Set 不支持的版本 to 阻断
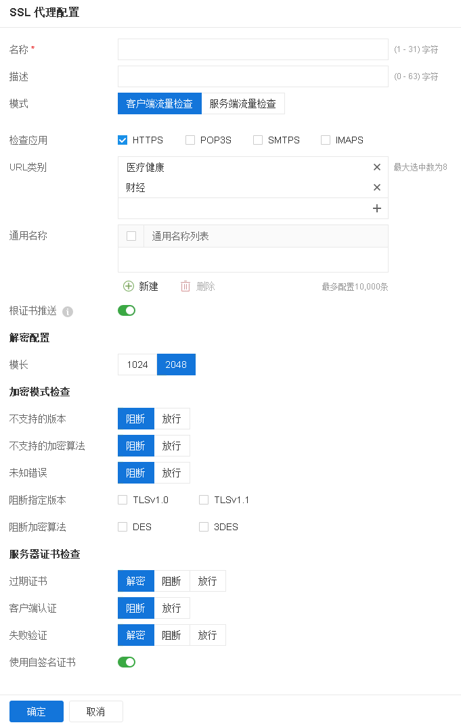This screenshot has width=461, height=727. tap(136, 419)
